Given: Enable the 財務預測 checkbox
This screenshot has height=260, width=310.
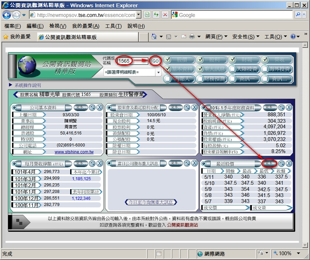Looking at the screenshot, I should pyautogui.click(x=200, y=79).
